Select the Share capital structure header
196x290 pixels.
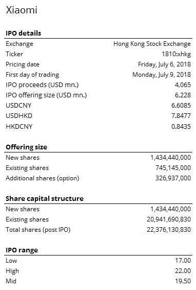(x=45, y=199)
